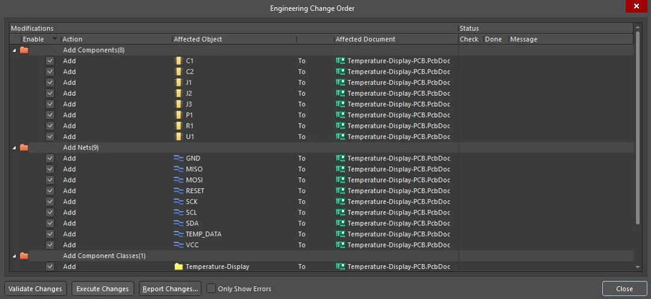Click the Temperature-Display class folder icon
Image resolution: width=651 pixels, height=299 pixels.
[x=178, y=266]
